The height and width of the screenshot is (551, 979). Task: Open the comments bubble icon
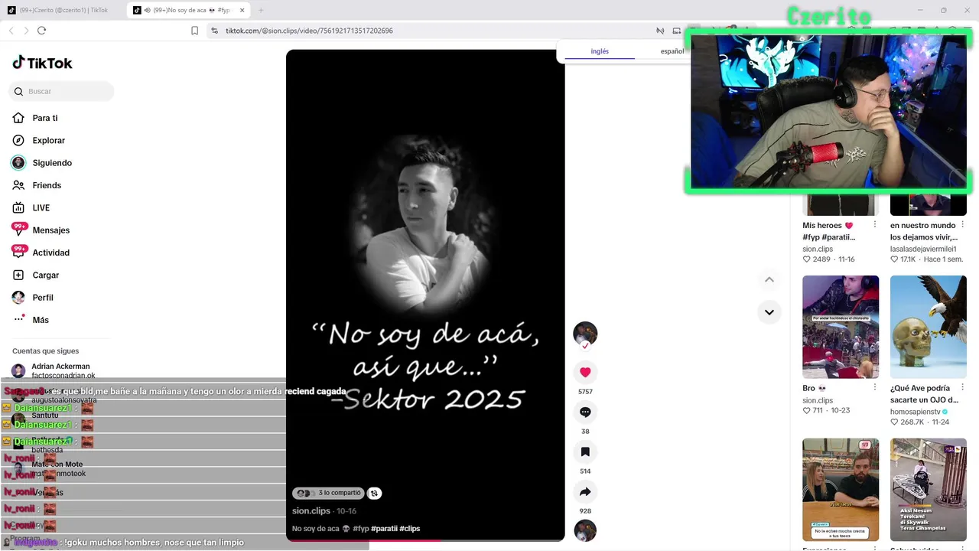[585, 412]
